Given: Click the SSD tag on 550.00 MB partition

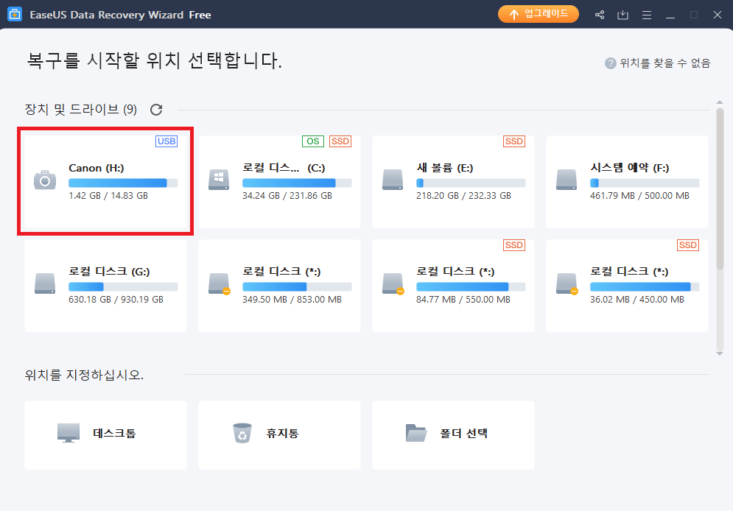Looking at the screenshot, I should coord(514,244).
